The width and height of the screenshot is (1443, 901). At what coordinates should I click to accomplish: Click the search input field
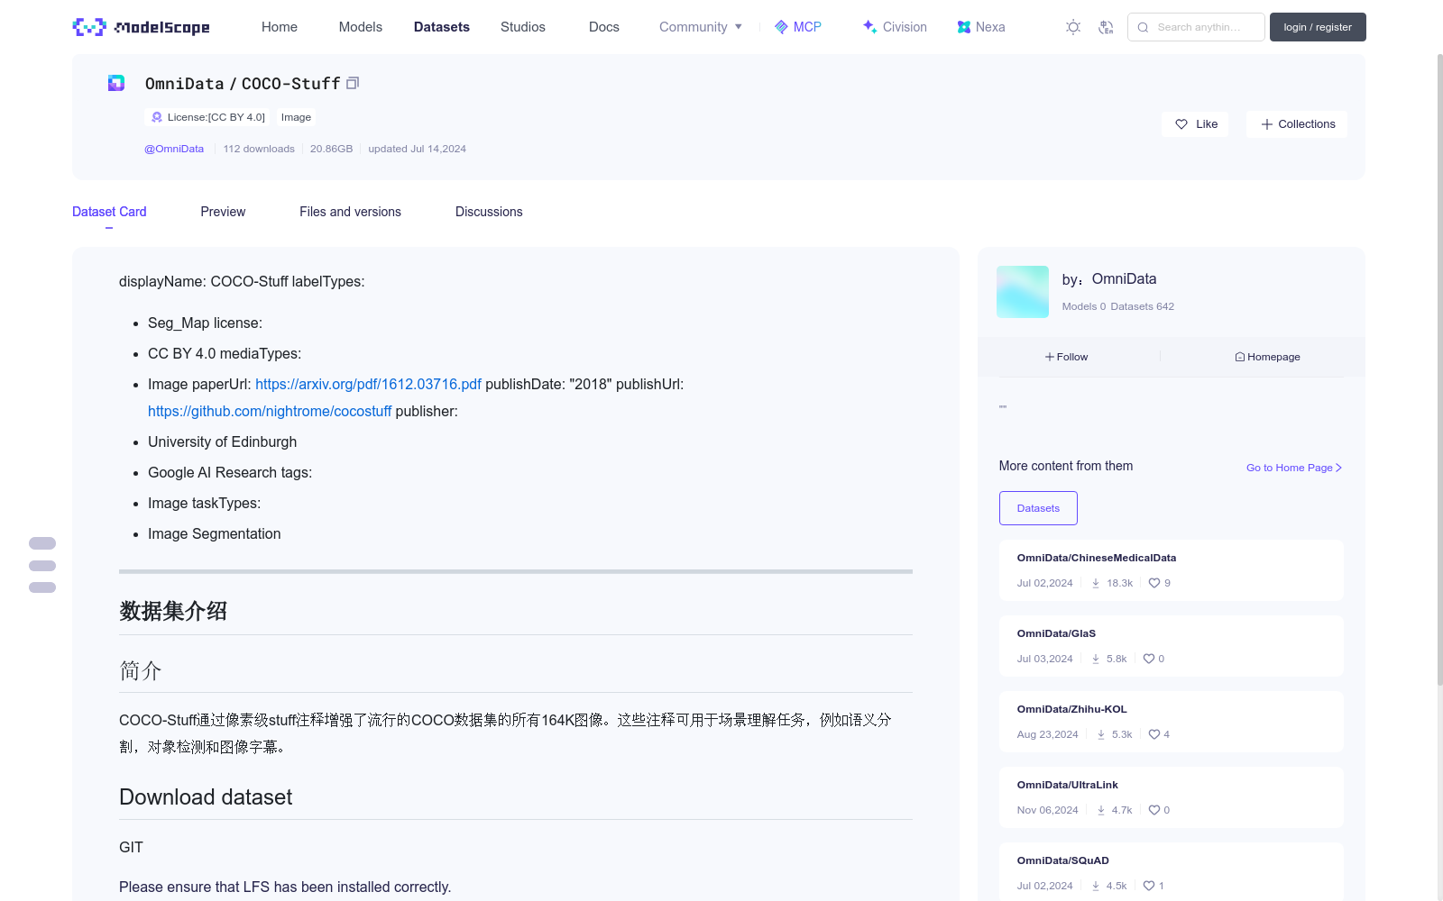[x=1196, y=27]
